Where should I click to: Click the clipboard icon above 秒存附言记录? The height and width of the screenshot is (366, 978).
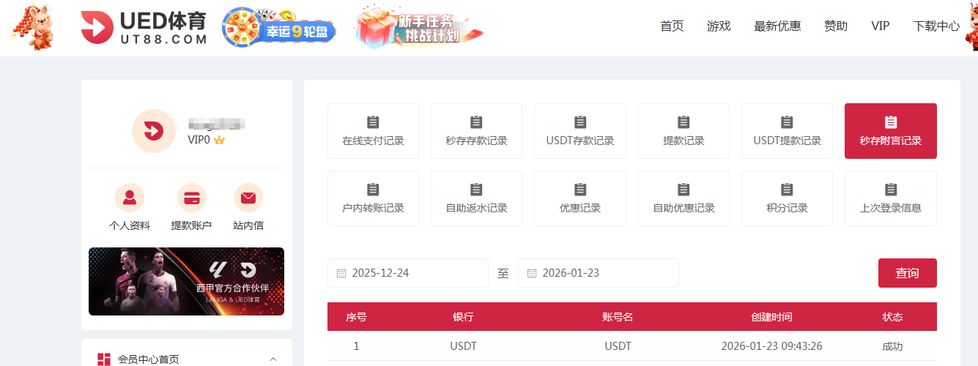coord(891,122)
